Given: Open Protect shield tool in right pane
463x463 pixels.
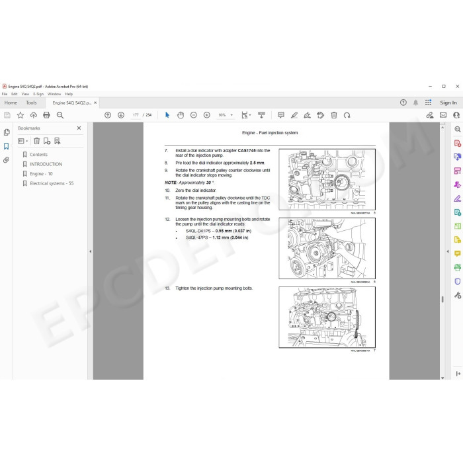Looking at the screenshot, I should click(x=458, y=281).
